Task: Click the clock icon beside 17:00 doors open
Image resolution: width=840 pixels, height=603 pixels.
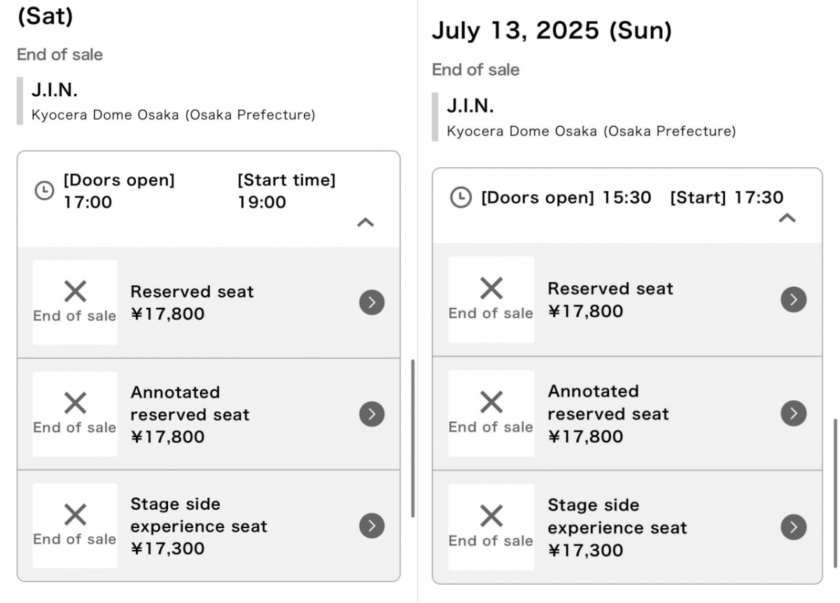Action: coord(44,191)
